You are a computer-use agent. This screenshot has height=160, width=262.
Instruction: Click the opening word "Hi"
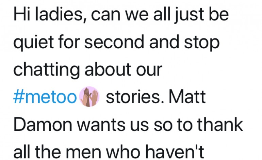(22, 14)
